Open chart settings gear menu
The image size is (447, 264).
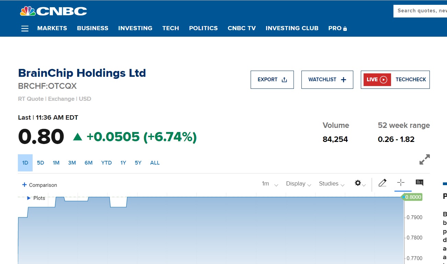[x=359, y=183]
